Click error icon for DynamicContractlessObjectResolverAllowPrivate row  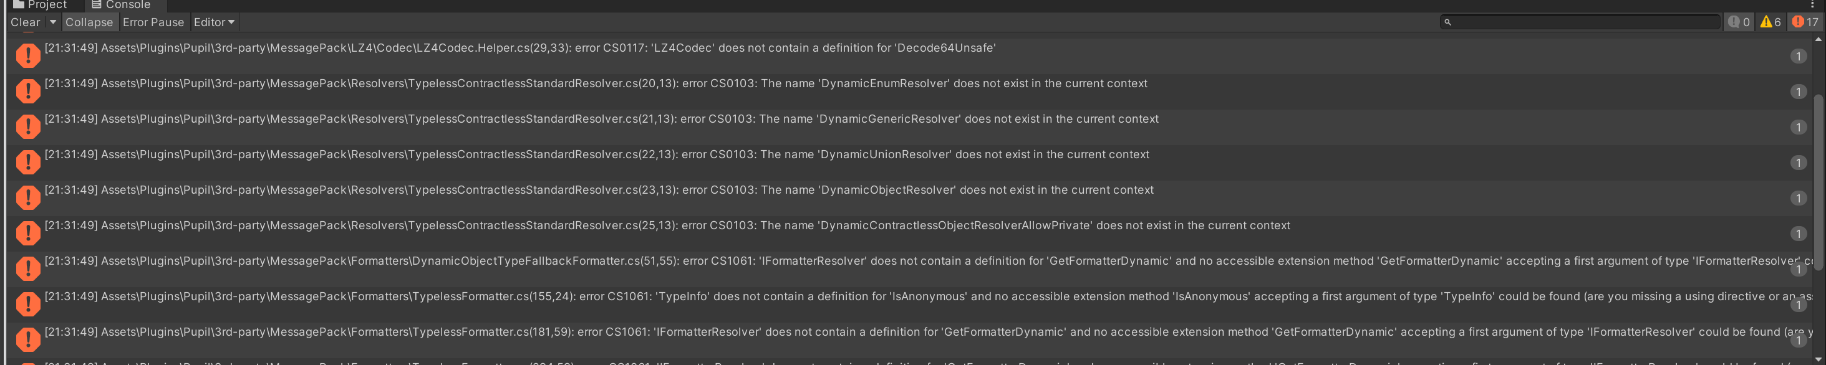28,233
